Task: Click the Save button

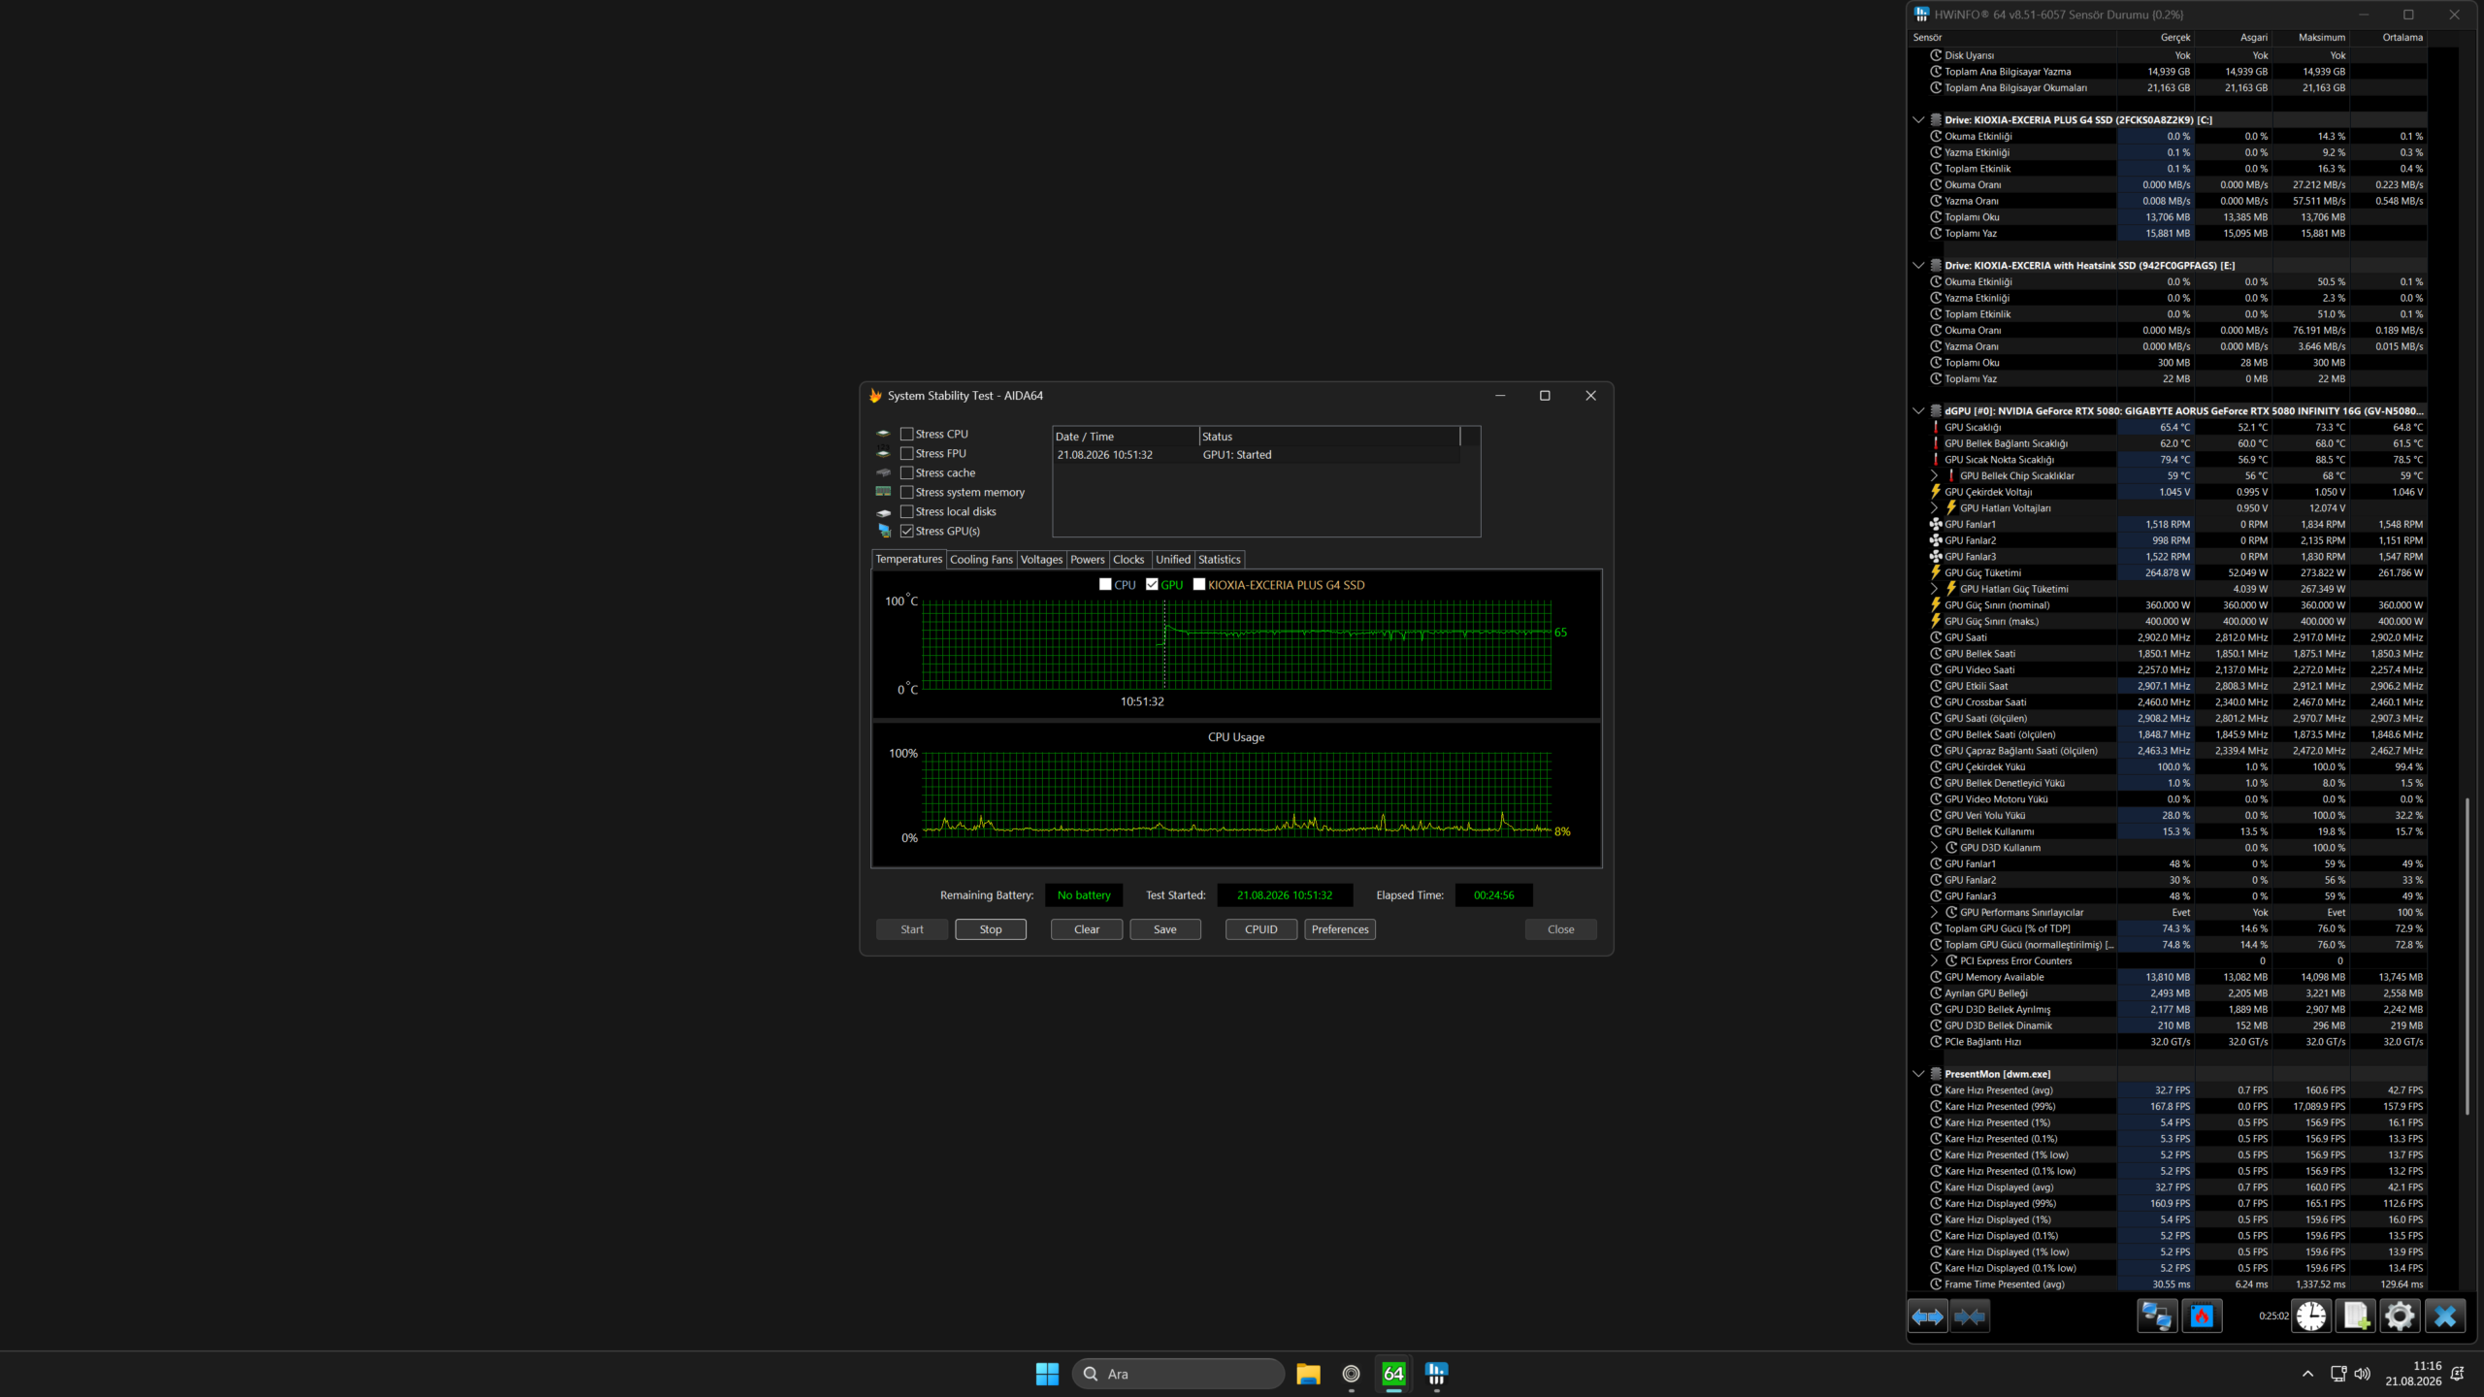Action: 1165,929
